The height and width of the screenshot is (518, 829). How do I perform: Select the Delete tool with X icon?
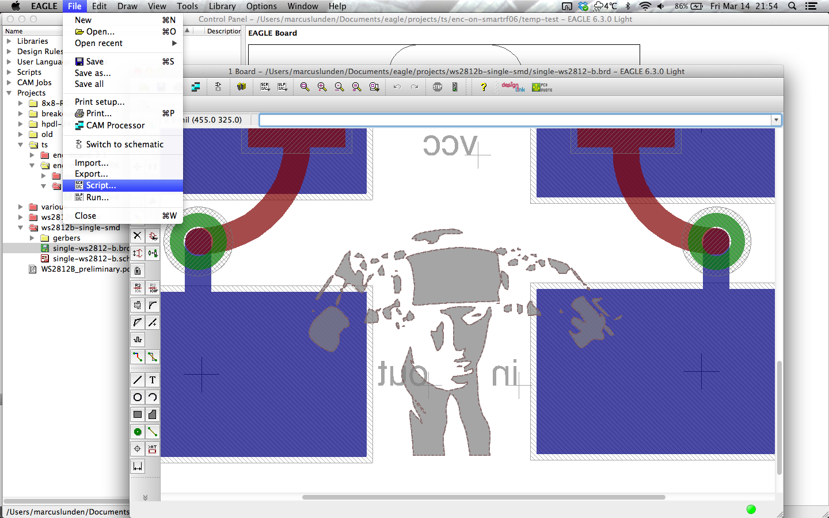[x=137, y=235]
